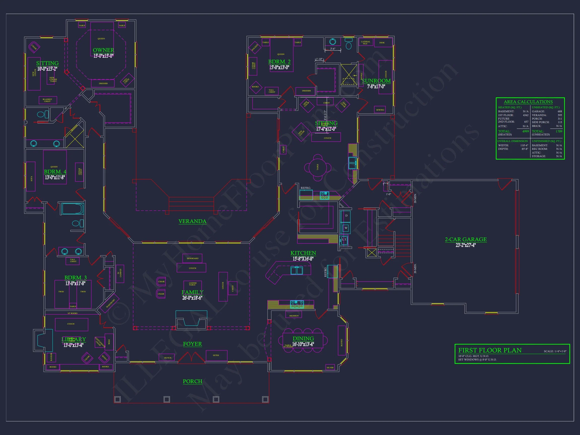Select the round TABLE with four chairs
The image size is (580, 435).
coord(317,167)
